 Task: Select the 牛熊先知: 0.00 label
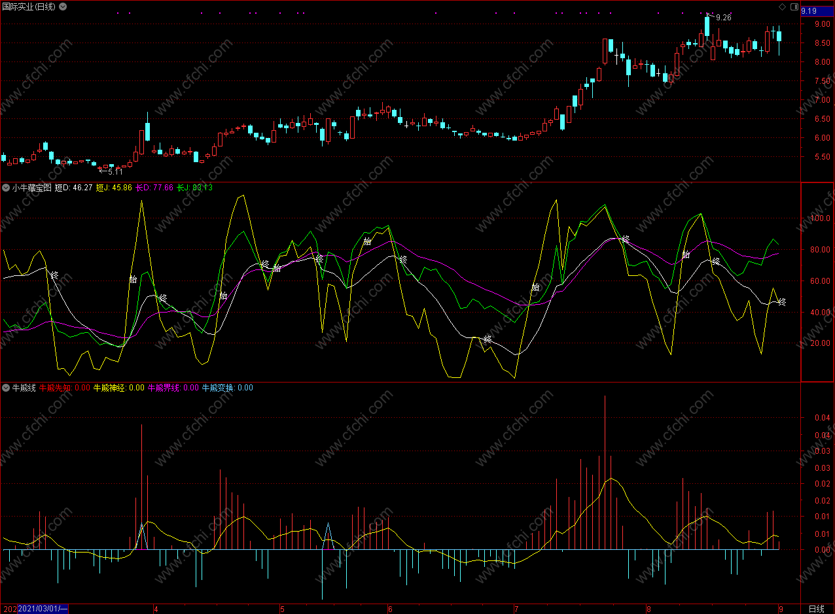pos(65,388)
